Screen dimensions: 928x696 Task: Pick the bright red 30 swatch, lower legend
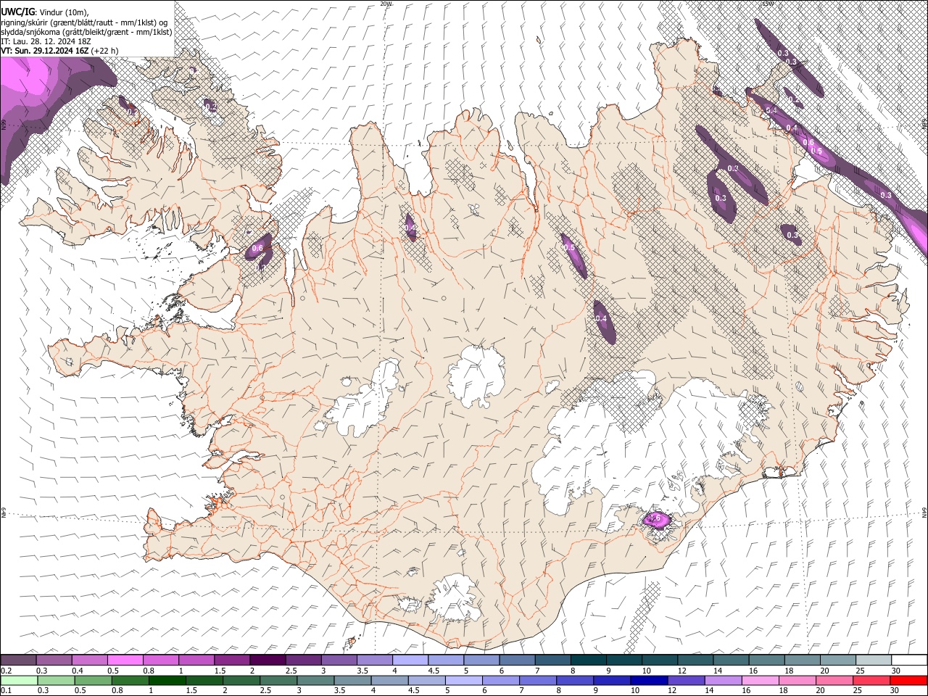click(908, 681)
